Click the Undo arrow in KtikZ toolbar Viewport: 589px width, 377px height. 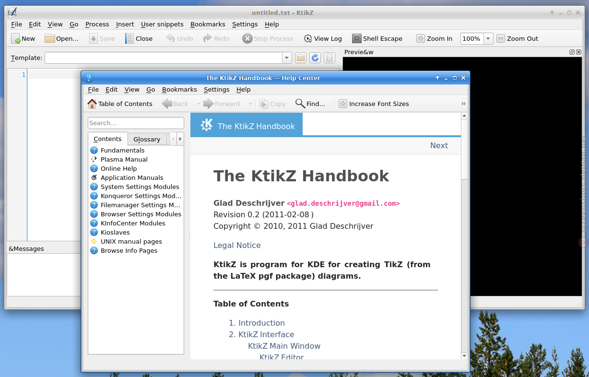170,38
